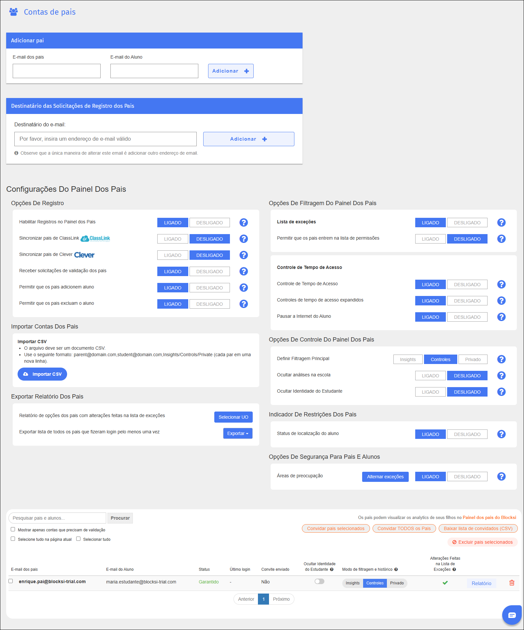Screen dimensions: 524x630
Task: Click Baixar lista de convidados (CSV)
Action: point(478,528)
